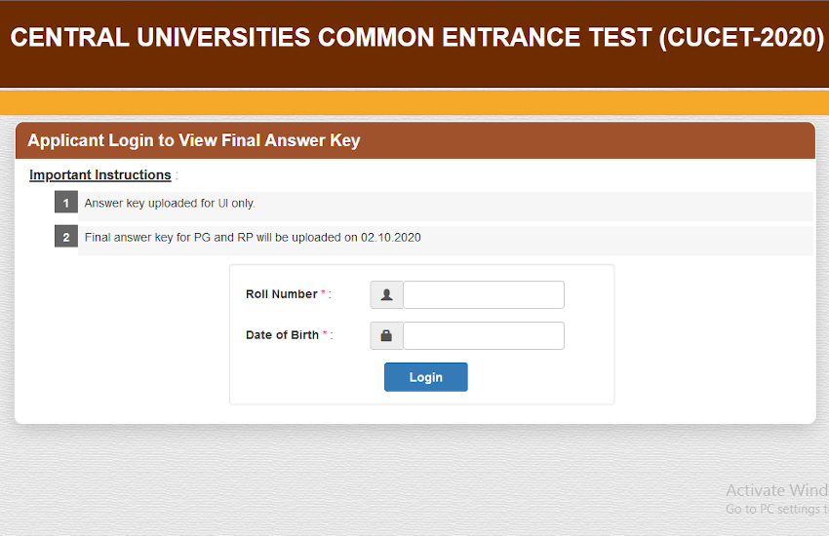829x536 pixels.
Task: Click the Date of Birth label
Action: pyautogui.click(x=282, y=335)
